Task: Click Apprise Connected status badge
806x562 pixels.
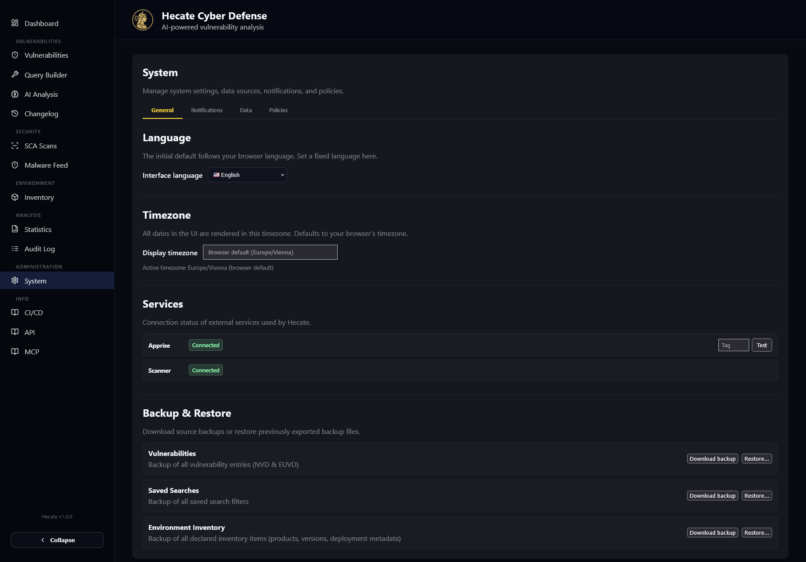Action: 206,345
